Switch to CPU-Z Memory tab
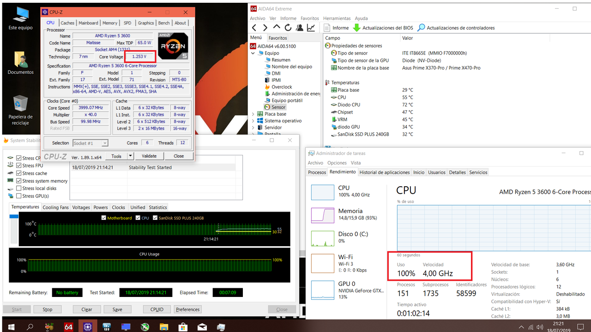Viewport: 591px width, 332px height. (110, 23)
